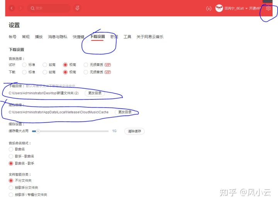The height and width of the screenshot is (204, 278).
Task: Click the forward navigation arrow
Action: tap(20, 8)
